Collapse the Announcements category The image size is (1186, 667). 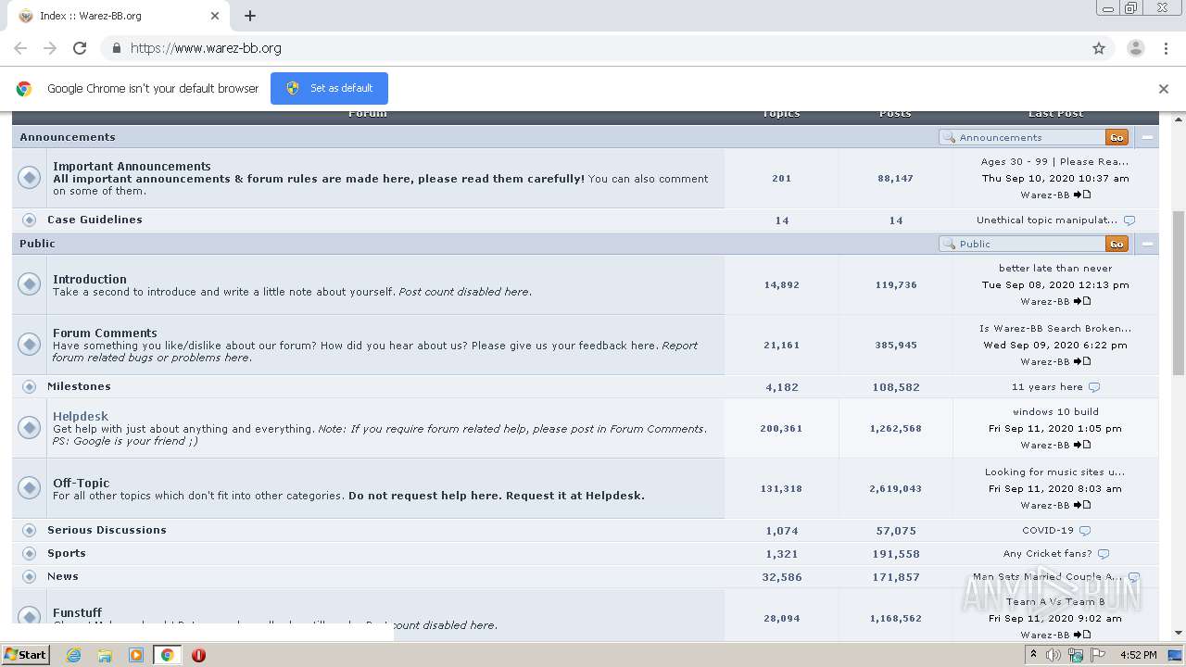[x=1147, y=137]
